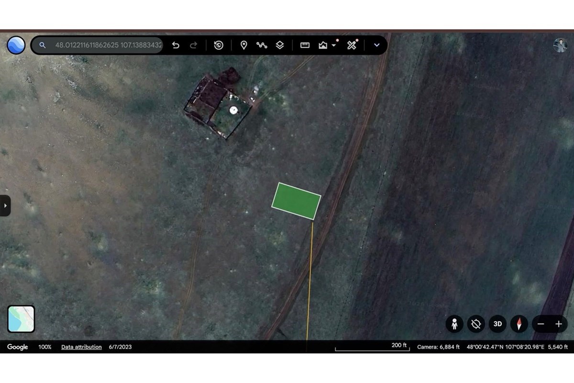This screenshot has height=383, width=574.
Task: Click the undo arrow in toolbar
Action: pyautogui.click(x=176, y=45)
